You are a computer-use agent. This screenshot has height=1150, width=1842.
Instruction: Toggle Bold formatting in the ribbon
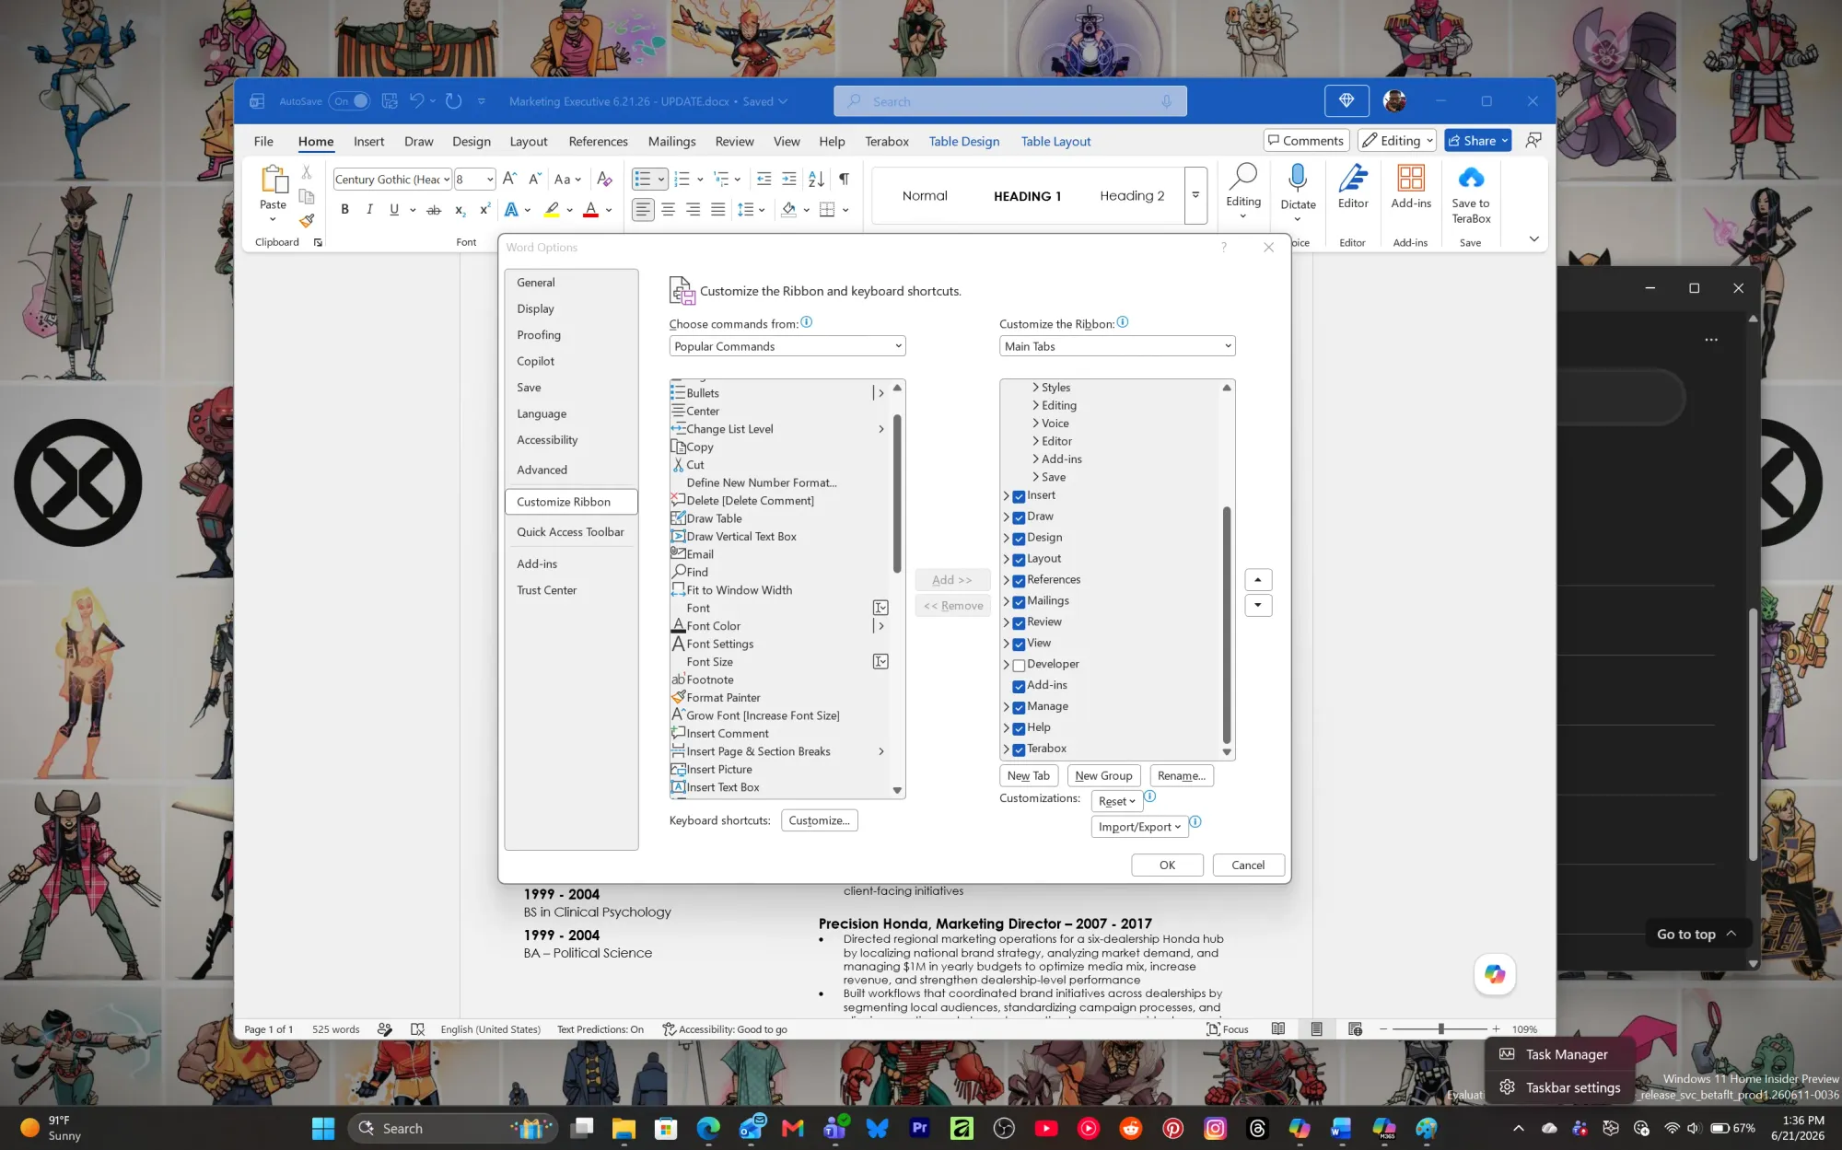[x=344, y=210]
